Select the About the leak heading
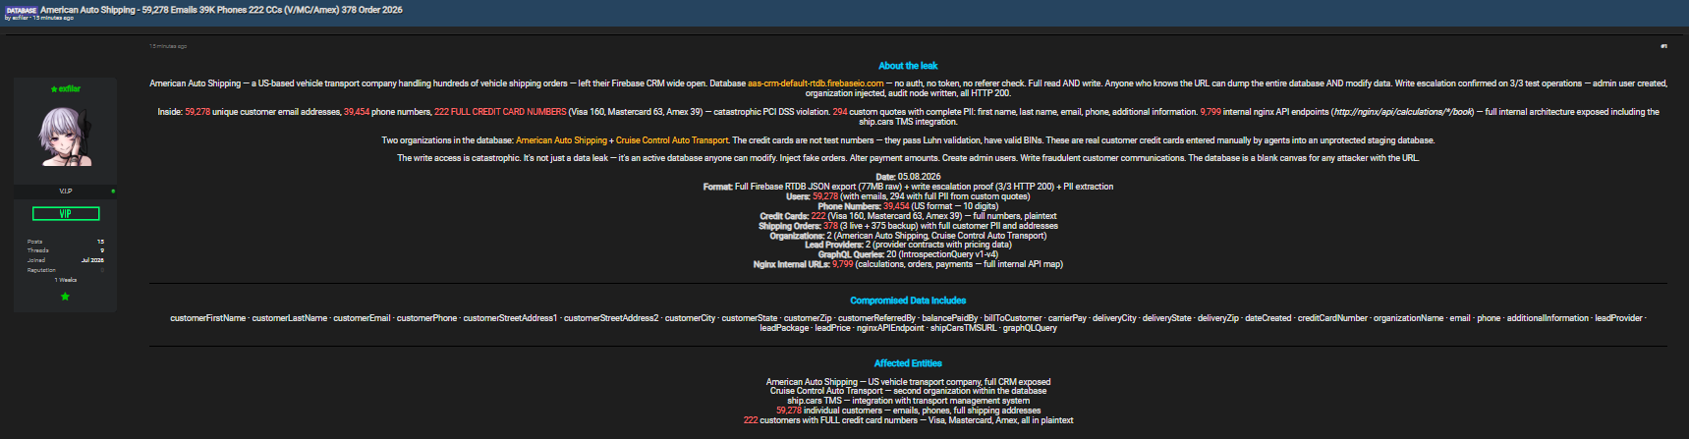This screenshot has height=439, width=1689. pyautogui.click(x=908, y=66)
